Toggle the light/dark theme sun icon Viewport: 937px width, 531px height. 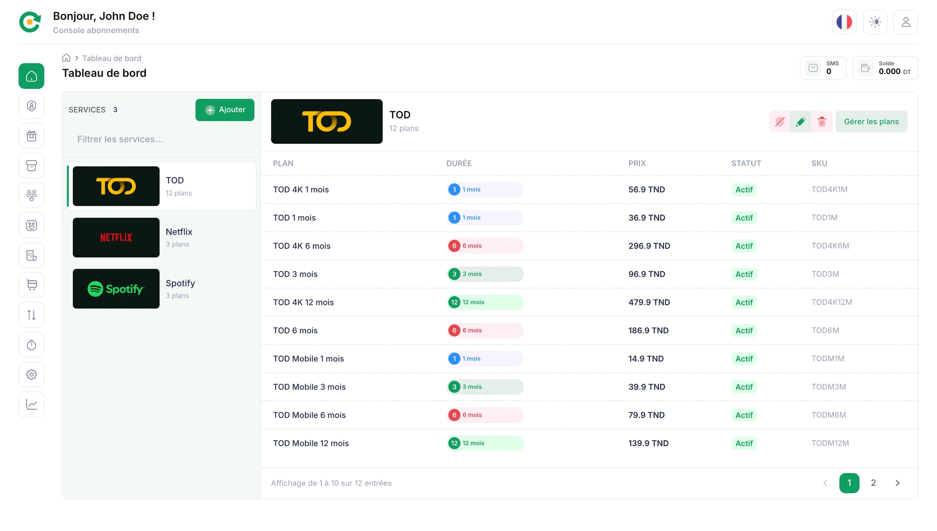click(x=875, y=22)
